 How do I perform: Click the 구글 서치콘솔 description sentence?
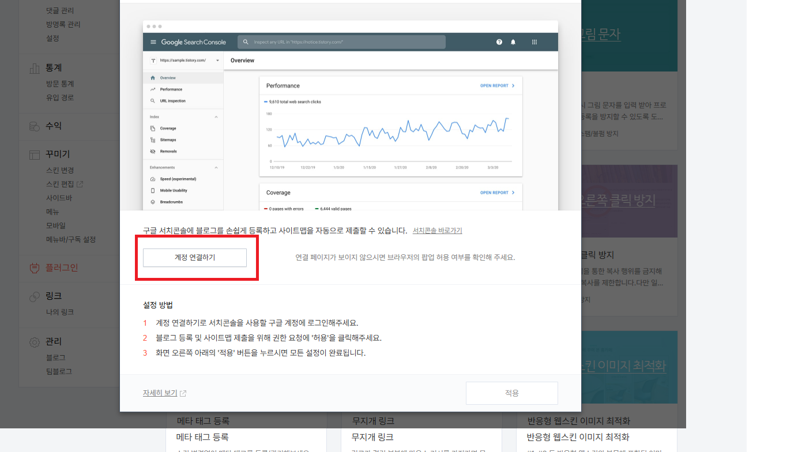275,231
